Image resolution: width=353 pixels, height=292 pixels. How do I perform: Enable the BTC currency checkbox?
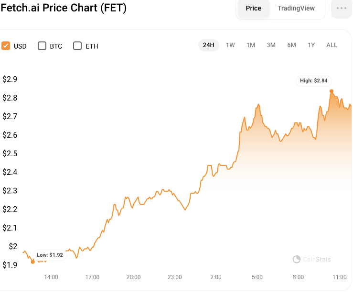[42, 46]
